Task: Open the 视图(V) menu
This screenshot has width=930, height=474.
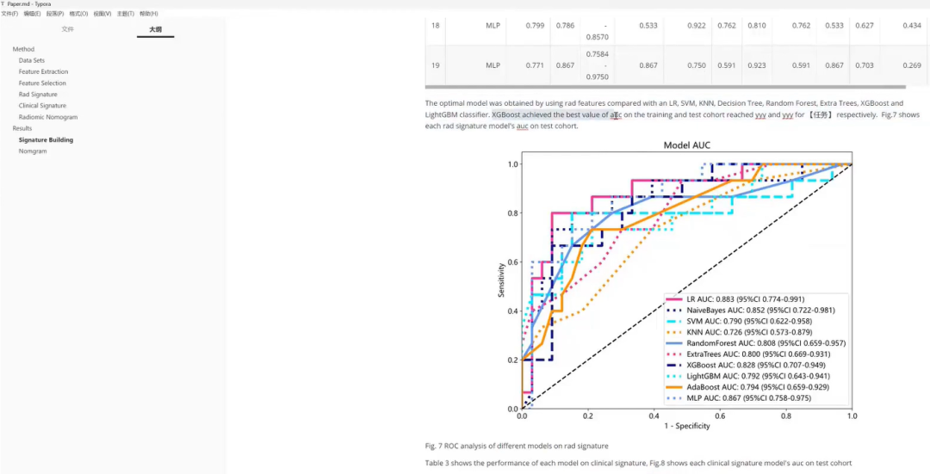Action: (102, 13)
